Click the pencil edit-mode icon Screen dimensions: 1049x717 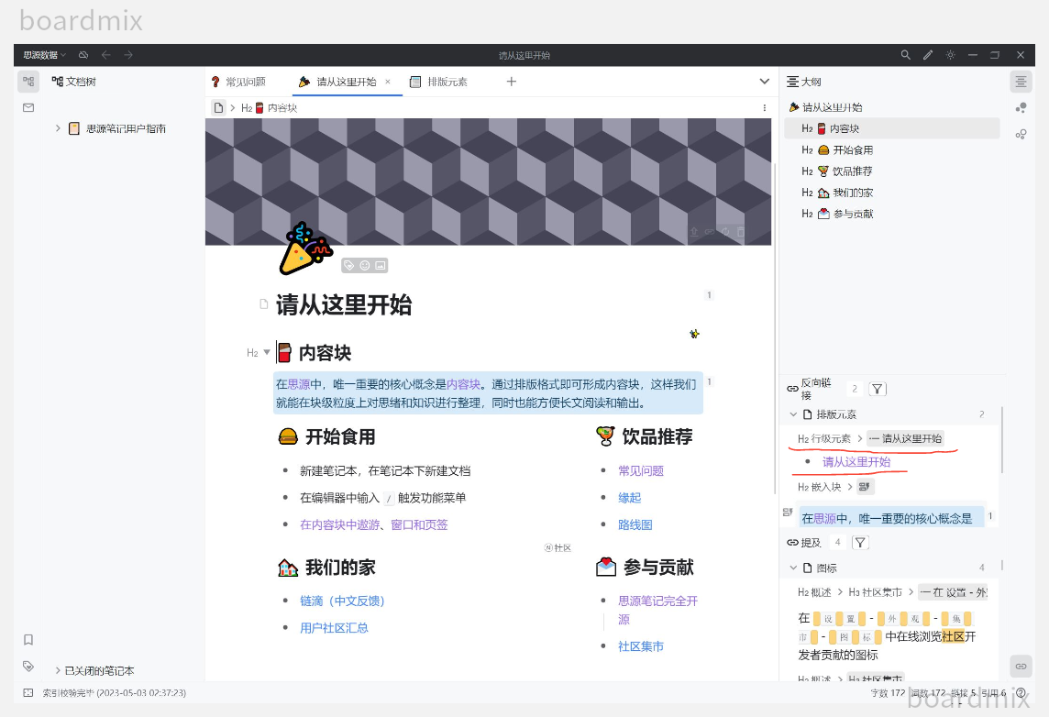coord(927,55)
